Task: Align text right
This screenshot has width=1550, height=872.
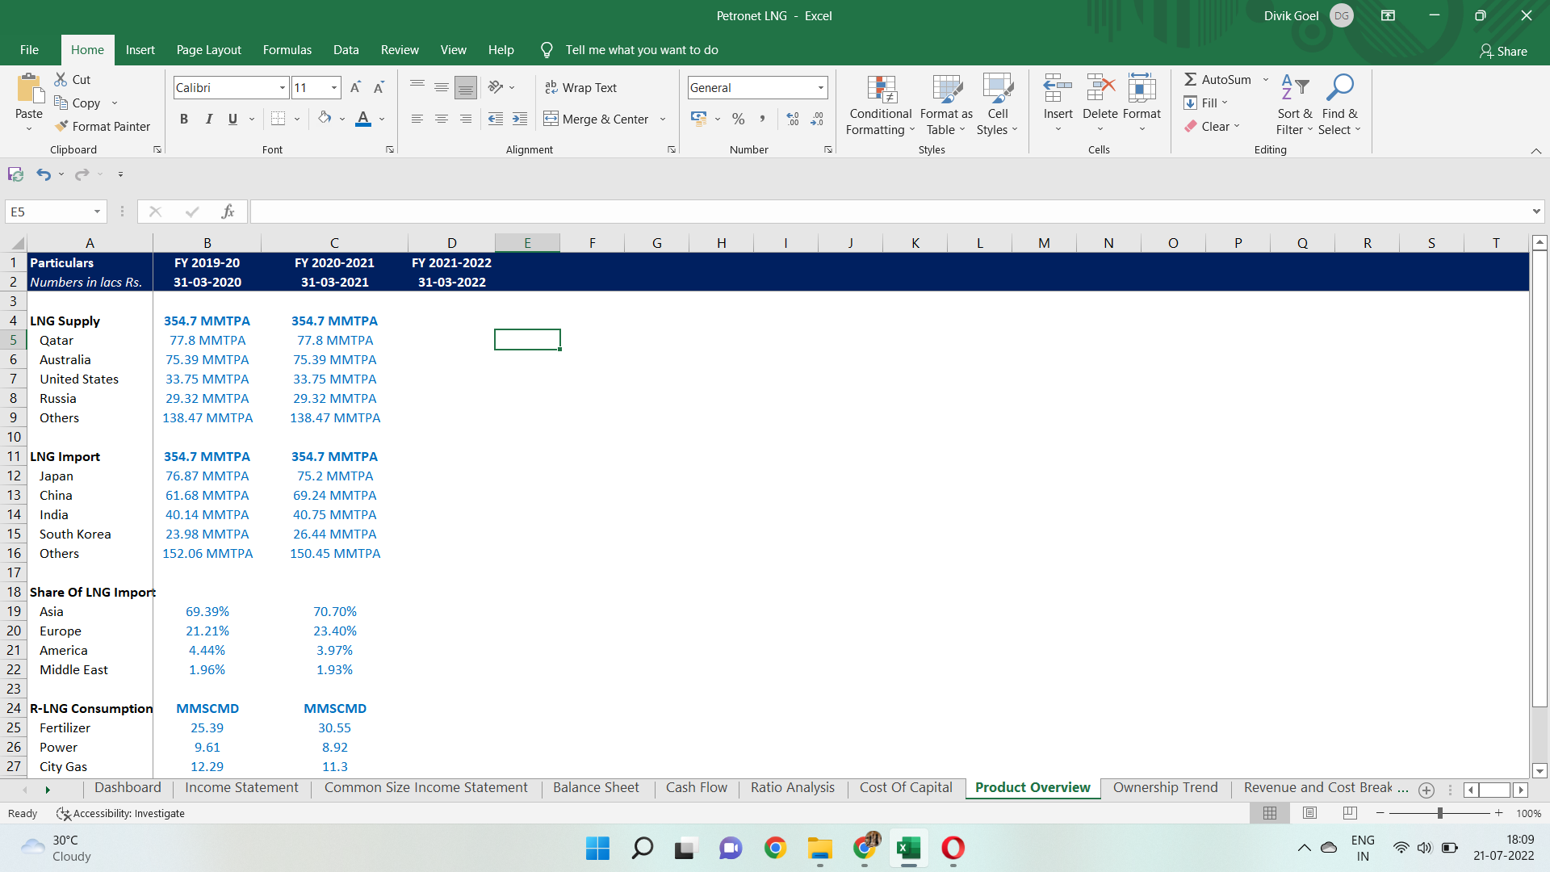Action: [x=466, y=119]
